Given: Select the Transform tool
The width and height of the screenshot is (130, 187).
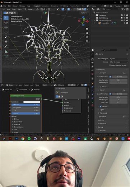Looking at the screenshot, I should pyautogui.click(x=6, y=41).
